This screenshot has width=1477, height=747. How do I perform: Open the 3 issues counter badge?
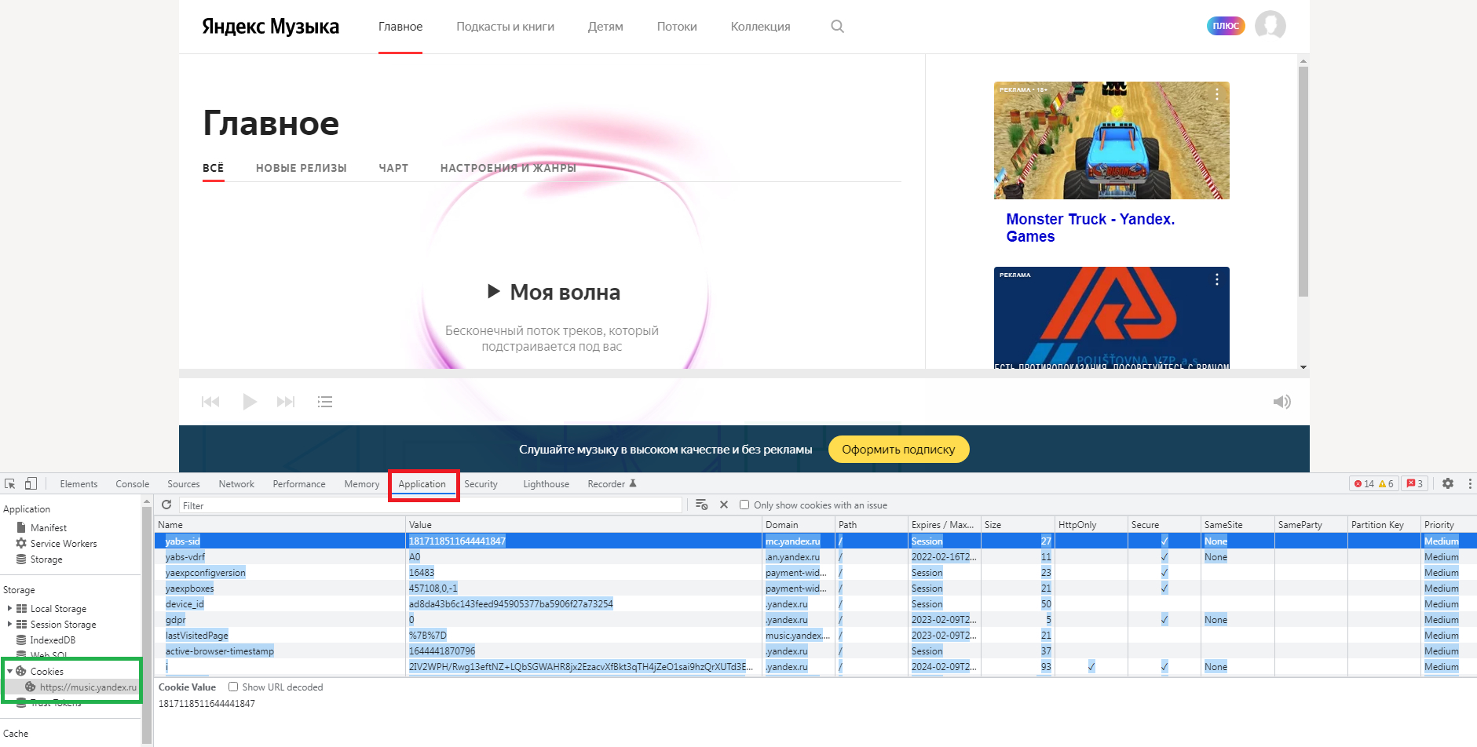(1415, 483)
